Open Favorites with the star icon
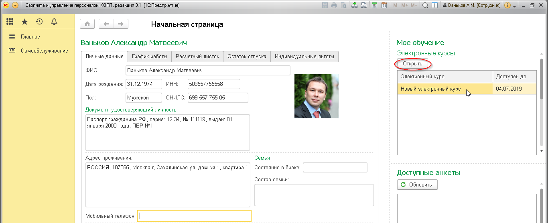The image size is (548, 223). [25, 22]
